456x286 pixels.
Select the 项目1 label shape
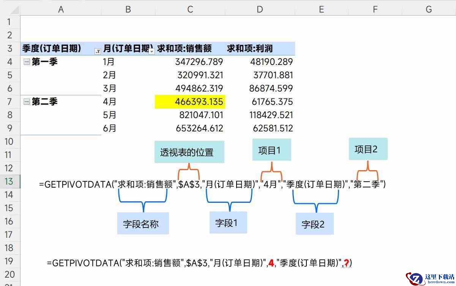tap(271, 150)
